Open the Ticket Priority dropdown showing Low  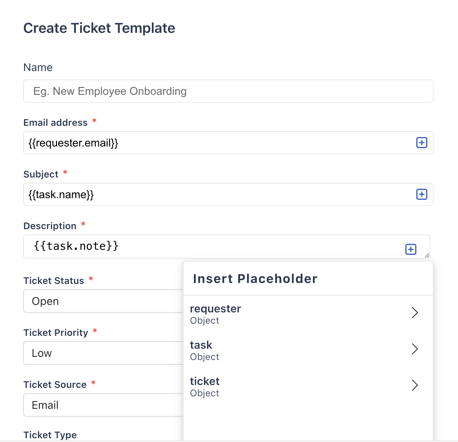[x=103, y=353]
